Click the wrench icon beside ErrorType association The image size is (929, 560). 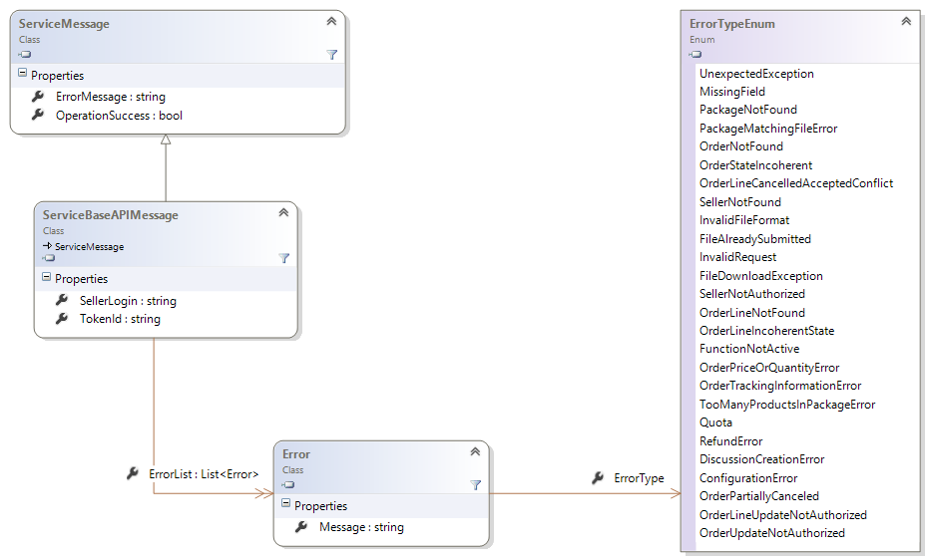point(598,478)
